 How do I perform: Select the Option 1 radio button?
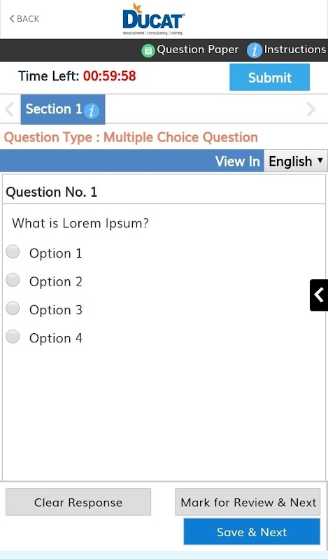(x=13, y=252)
